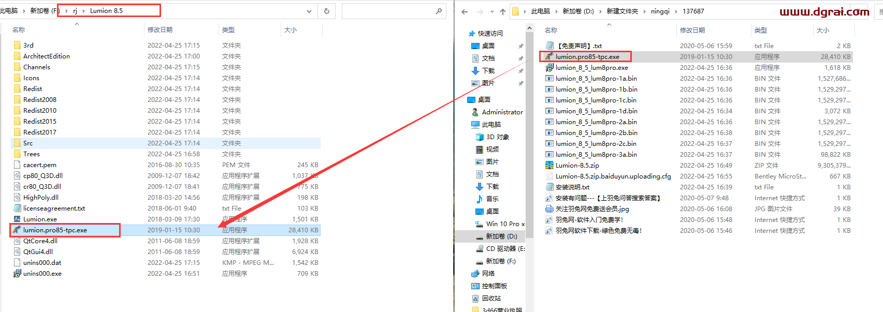
Task: Click the refresh button in left window
Action: [326, 11]
